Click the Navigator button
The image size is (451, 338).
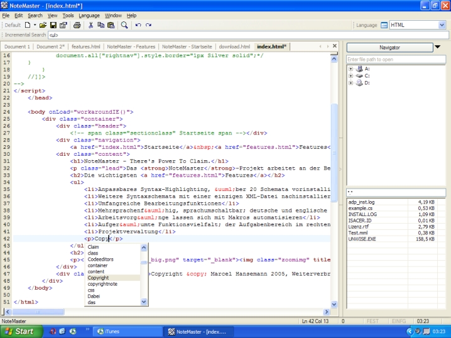click(x=389, y=47)
